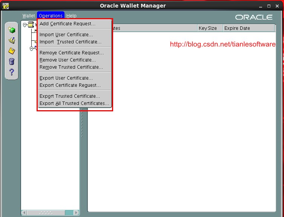The height and width of the screenshot is (217, 284).
Task: Click the New Wallet toolbar icon
Action: (x=12, y=30)
